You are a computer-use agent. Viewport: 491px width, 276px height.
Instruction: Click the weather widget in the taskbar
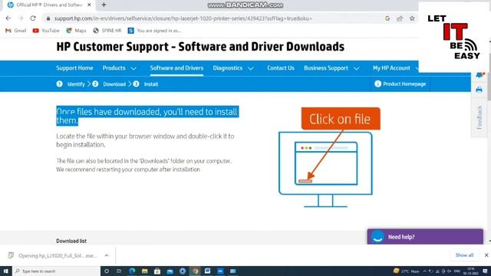tap(407, 271)
